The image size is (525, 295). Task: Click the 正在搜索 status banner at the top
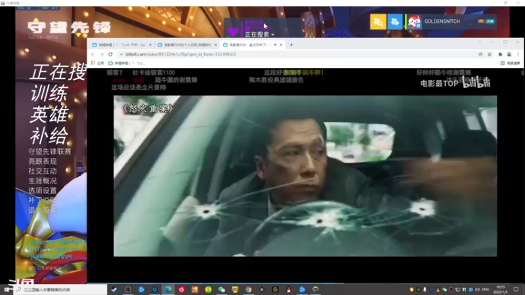coord(262,28)
